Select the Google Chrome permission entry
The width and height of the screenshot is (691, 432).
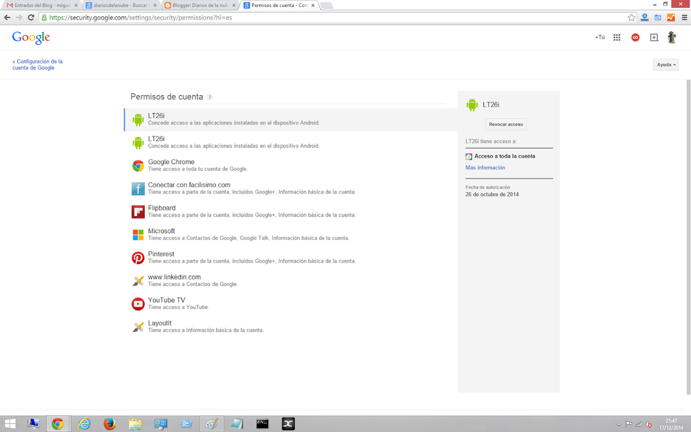(x=171, y=165)
